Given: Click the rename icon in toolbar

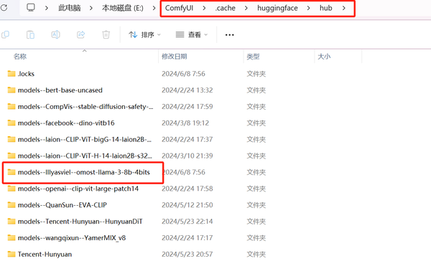Looking at the screenshot, I should tap(55, 35).
